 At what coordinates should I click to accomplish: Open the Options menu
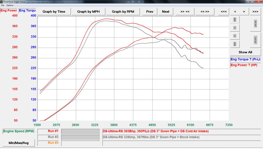(x=10, y=5)
